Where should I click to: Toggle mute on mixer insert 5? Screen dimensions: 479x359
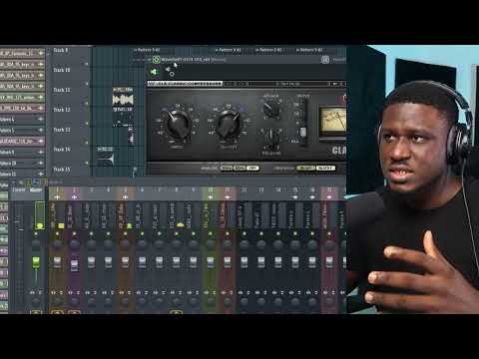(x=125, y=234)
